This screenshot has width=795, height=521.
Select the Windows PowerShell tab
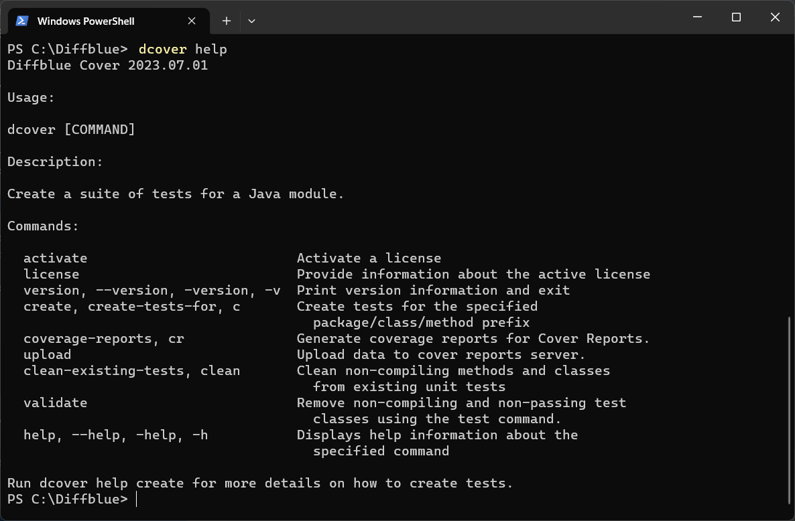tap(86, 21)
